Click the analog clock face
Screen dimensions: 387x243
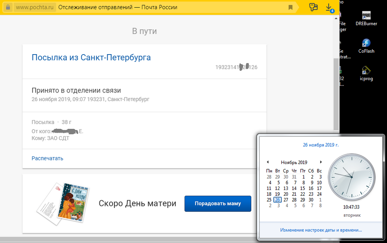pos(351,177)
